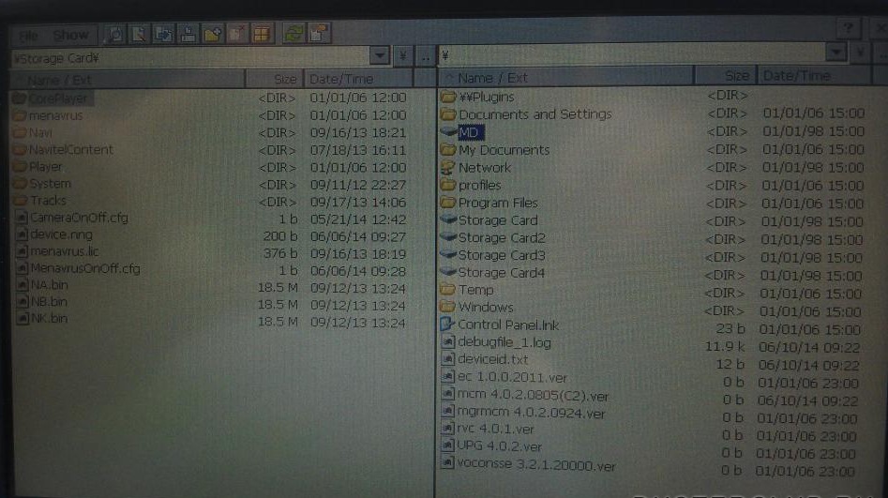Image resolution: width=888 pixels, height=498 pixels.
Task: Click the Move/Rename toolbar icon
Action: [188, 35]
